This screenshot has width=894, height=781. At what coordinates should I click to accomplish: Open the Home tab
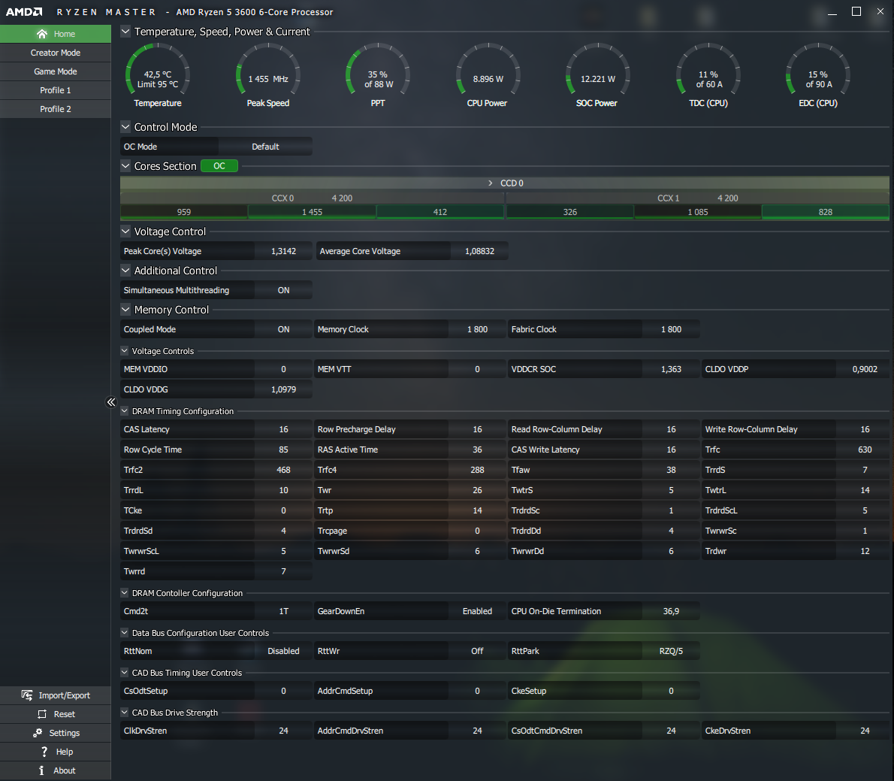coord(56,34)
